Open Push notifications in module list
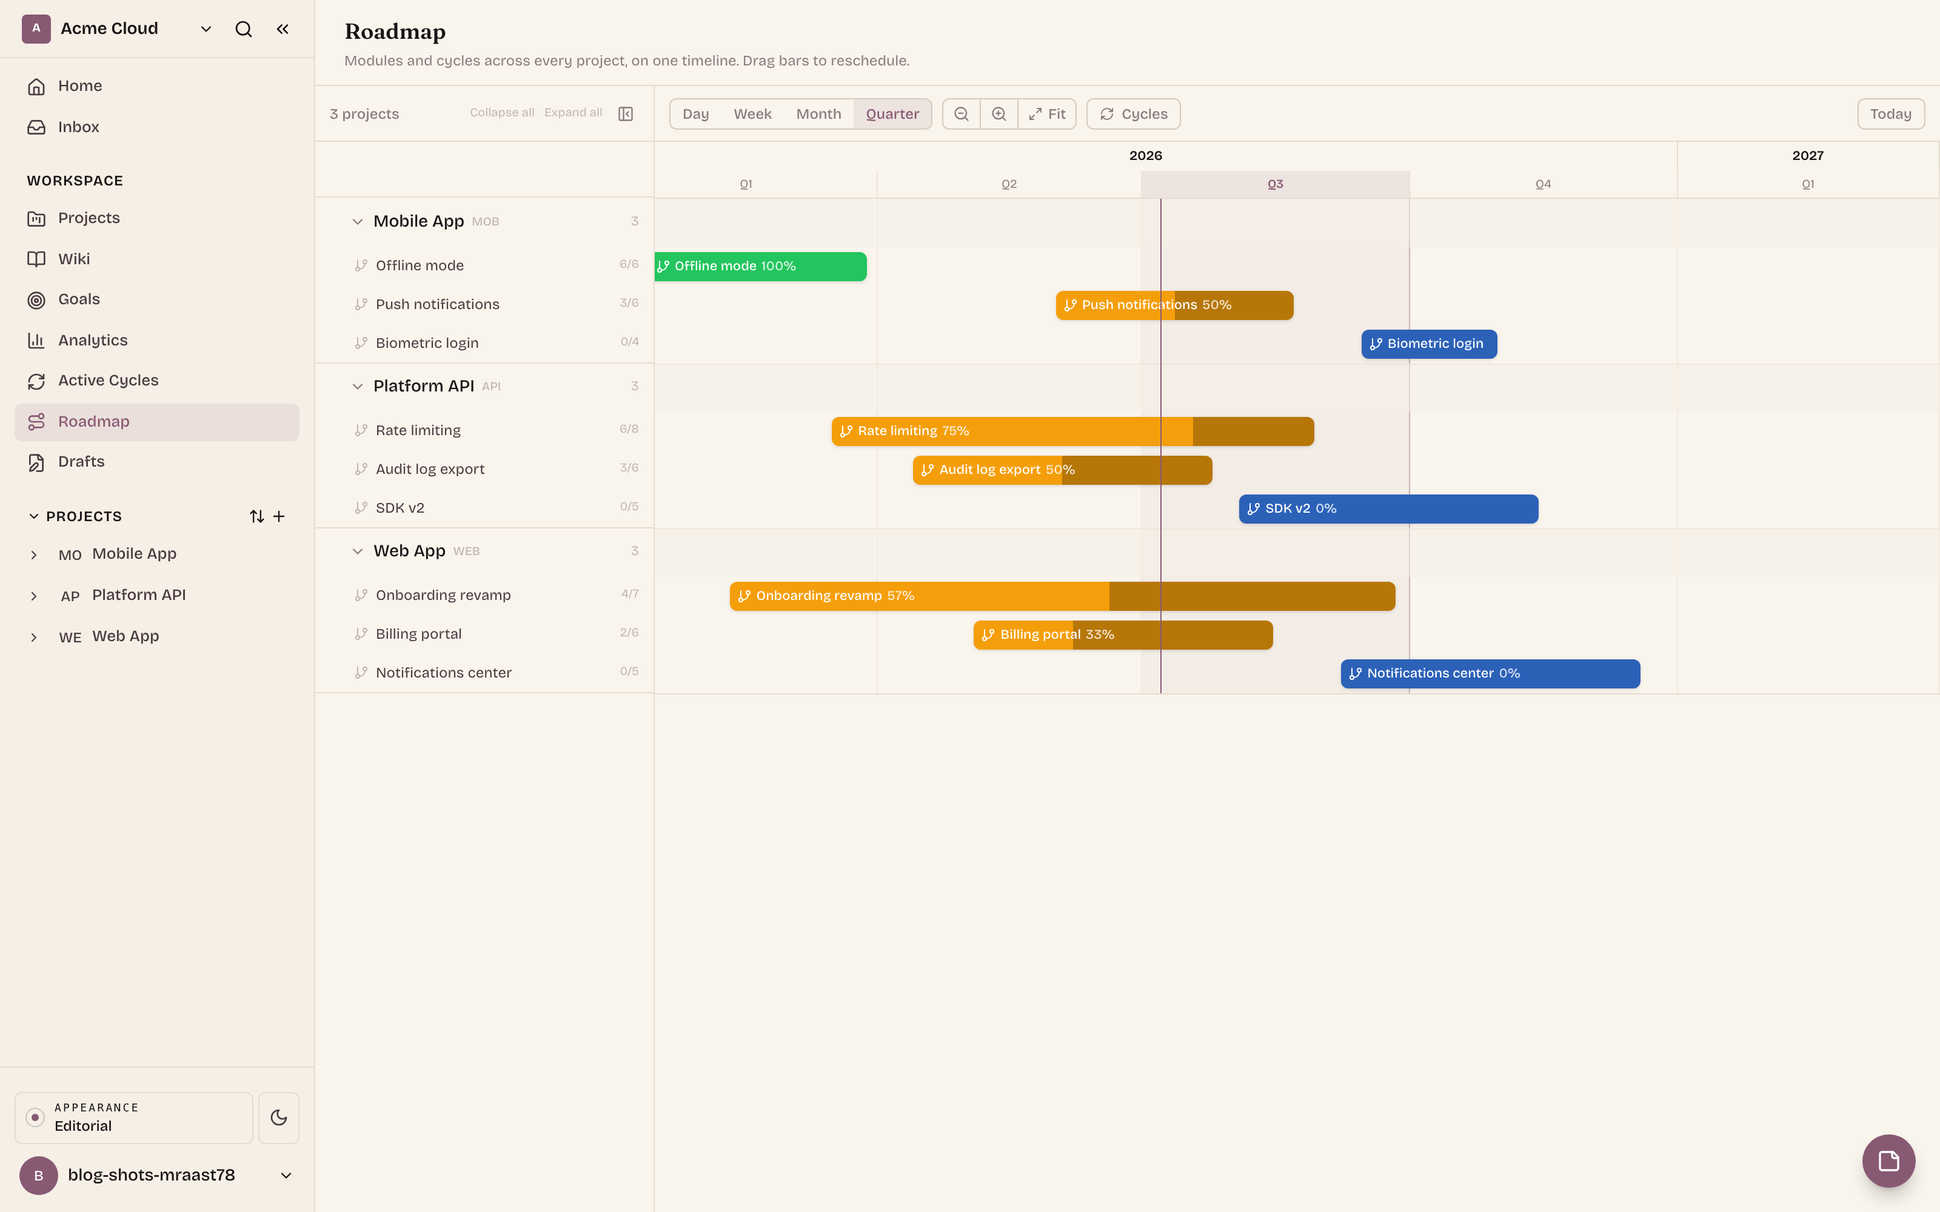 pos(485,305)
